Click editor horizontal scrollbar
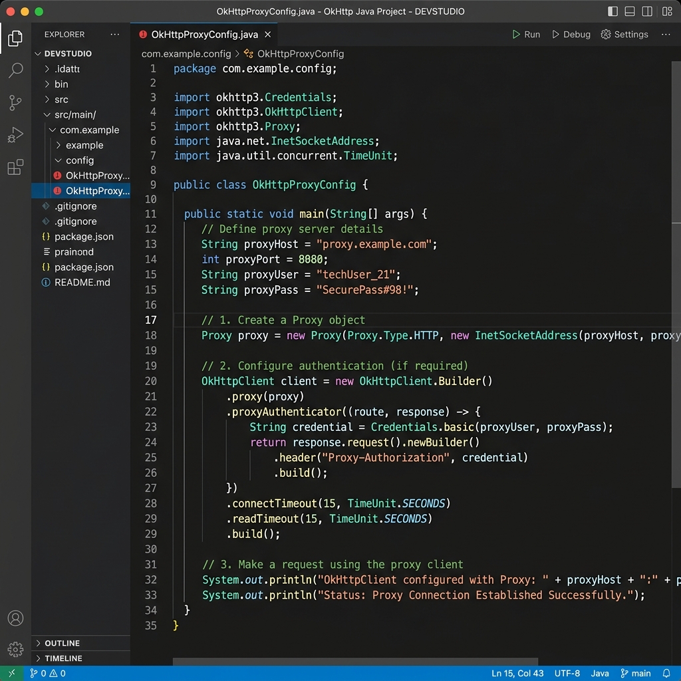The width and height of the screenshot is (681, 681). 355,662
